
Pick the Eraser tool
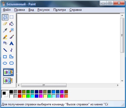pos(5,24)
